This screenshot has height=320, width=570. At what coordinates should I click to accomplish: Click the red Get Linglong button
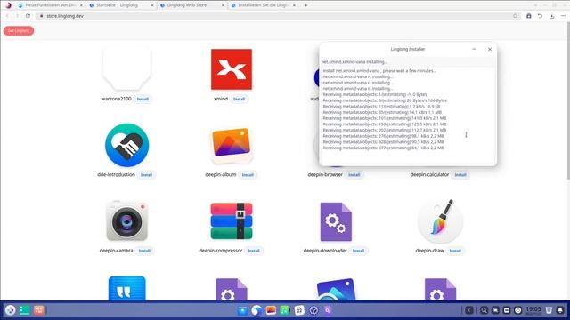point(19,31)
